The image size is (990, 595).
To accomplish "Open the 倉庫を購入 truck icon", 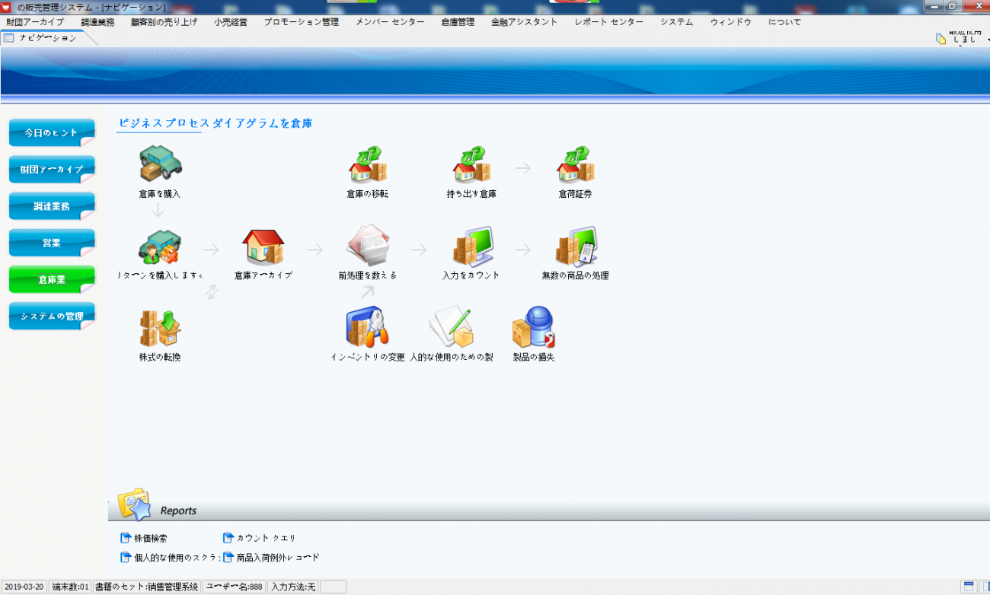I will 161,164.
